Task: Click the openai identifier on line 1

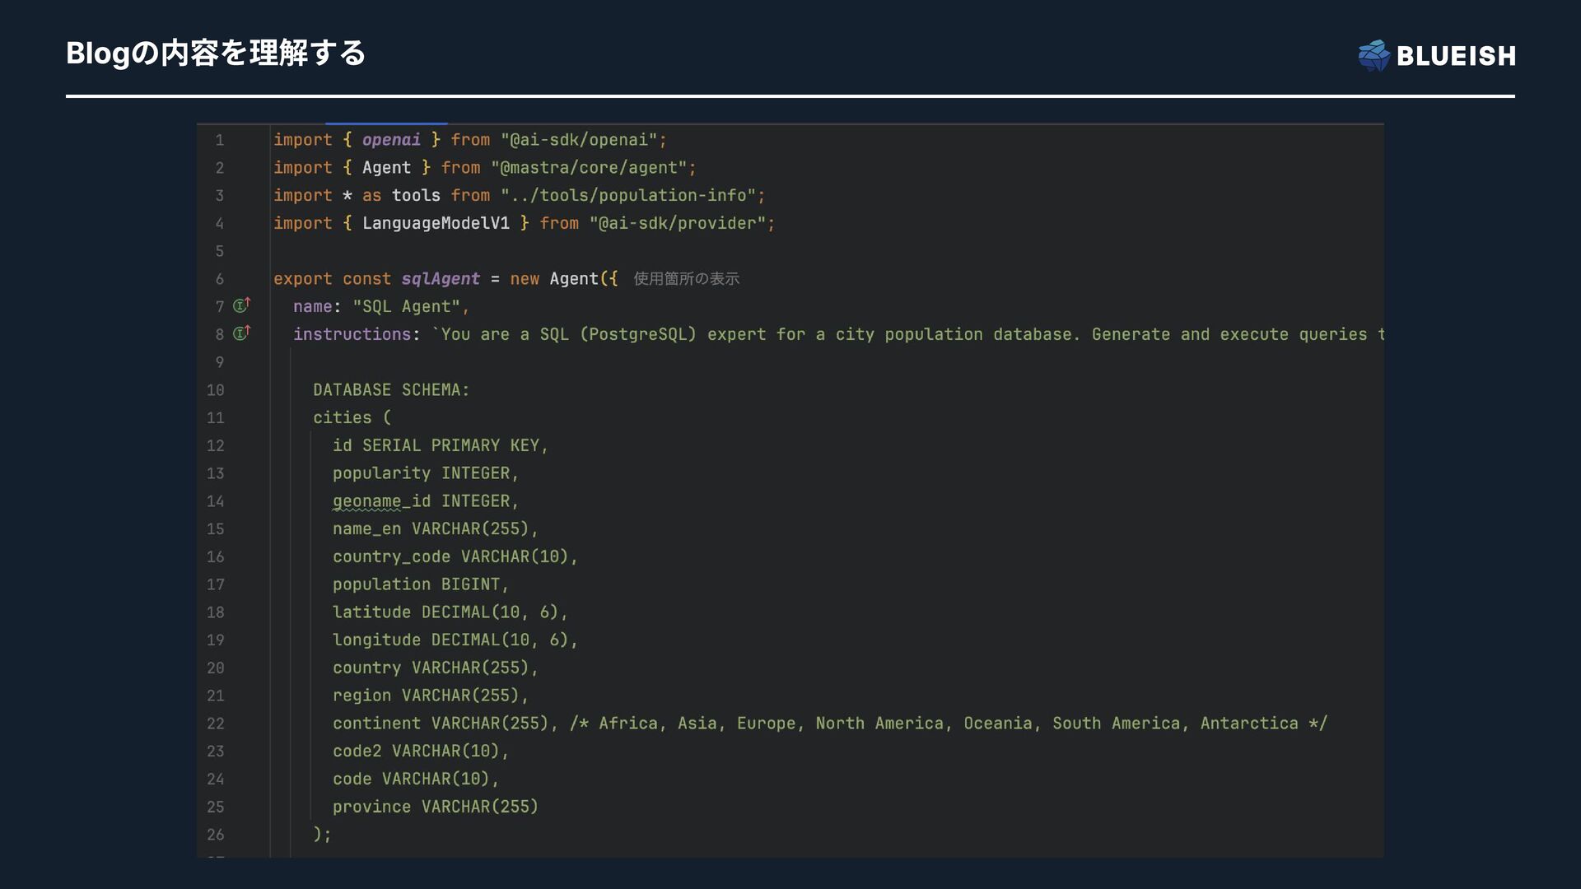Action: [x=391, y=140]
